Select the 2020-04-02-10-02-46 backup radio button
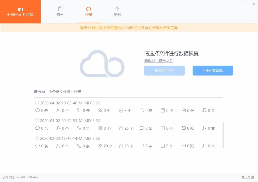The height and width of the screenshot is (182, 258). point(37,102)
